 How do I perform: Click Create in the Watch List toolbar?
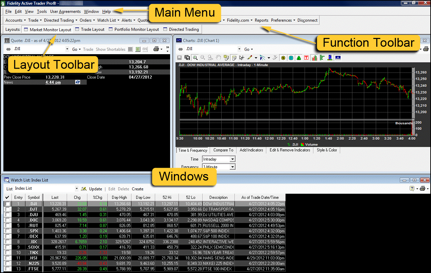click(138, 189)
